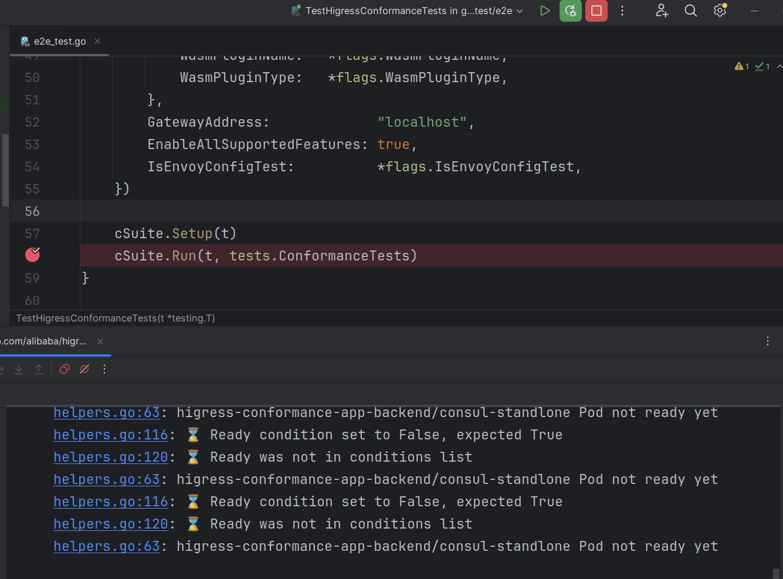Open IDE settings gear icon
The width and height of the screenshot is (783, 579).
(720, 11)
